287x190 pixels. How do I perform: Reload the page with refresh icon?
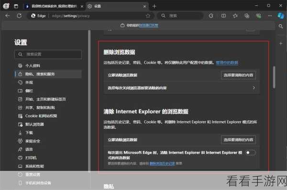click(19, 16)
